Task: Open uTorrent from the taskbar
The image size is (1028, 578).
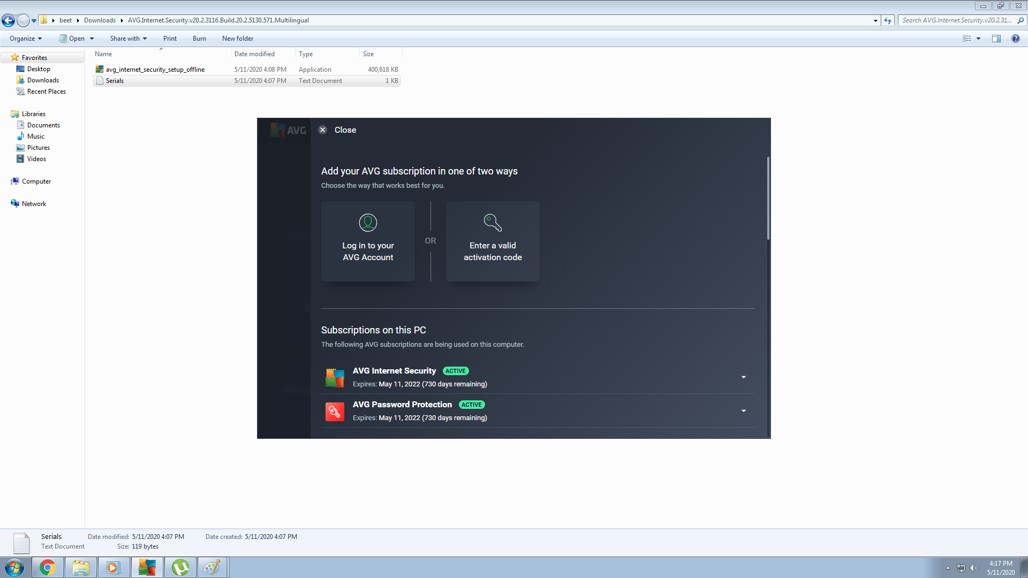Action: click(x=180, y=567)
